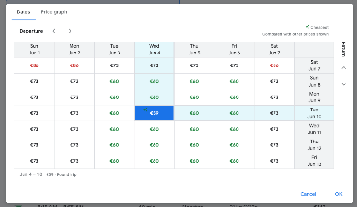Click the Sat Jun 7 return row header

pyautogui.click(x=314, y=65)
